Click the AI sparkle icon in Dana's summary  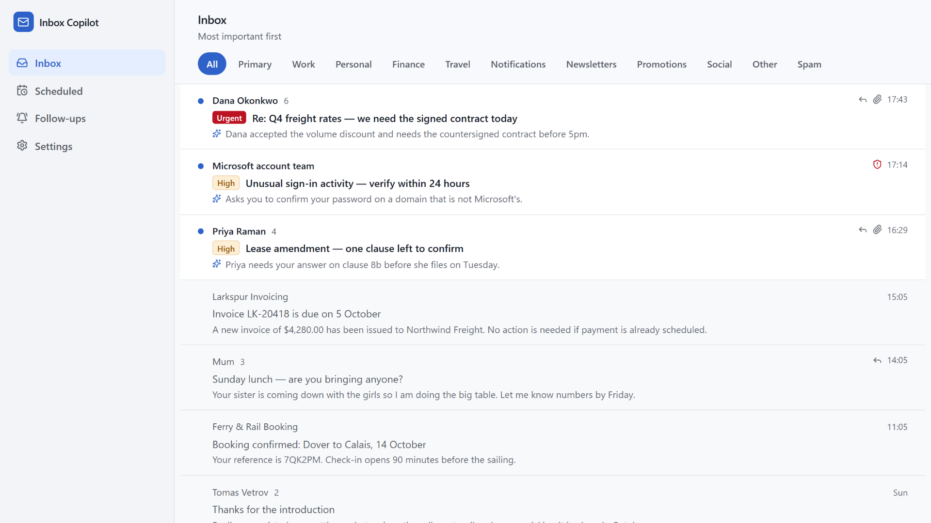click(x=217, y=133)
